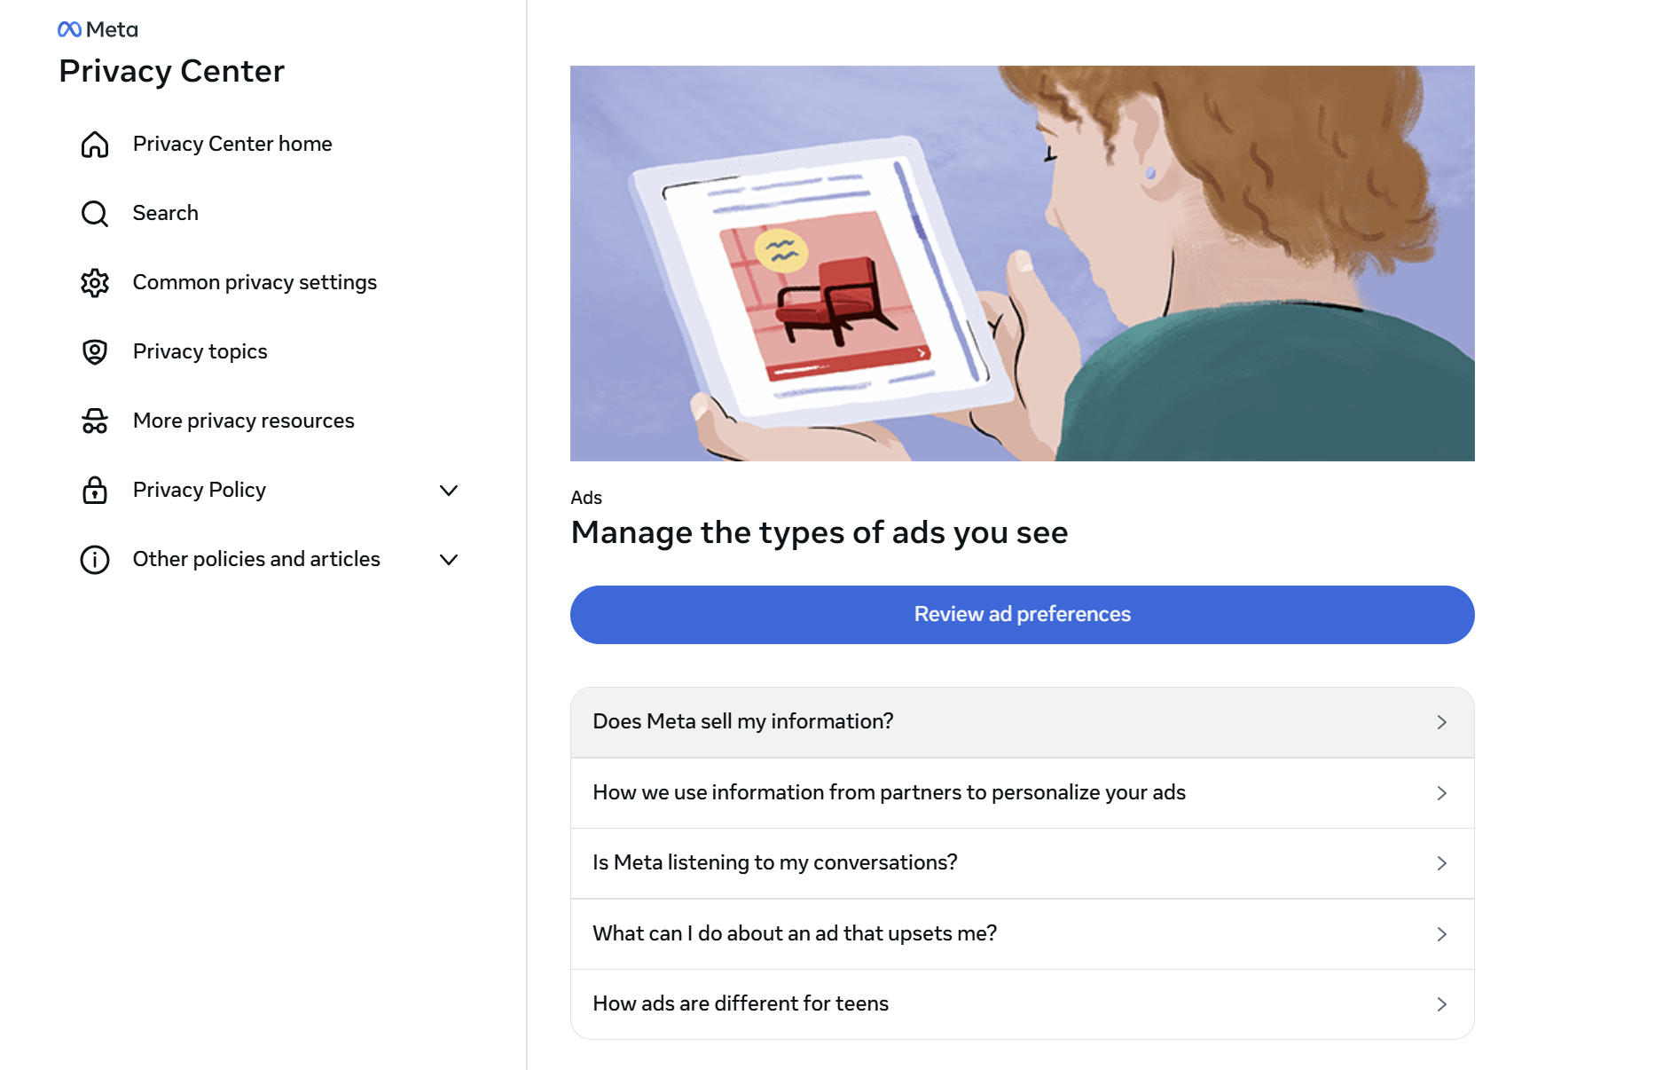Click the tablet ad illustration banner image
The width and height of the screenshot is (1655, 1070).
pos(1022,264)
